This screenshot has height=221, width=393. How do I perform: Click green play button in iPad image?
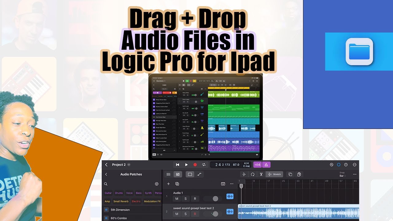(187, 81)
